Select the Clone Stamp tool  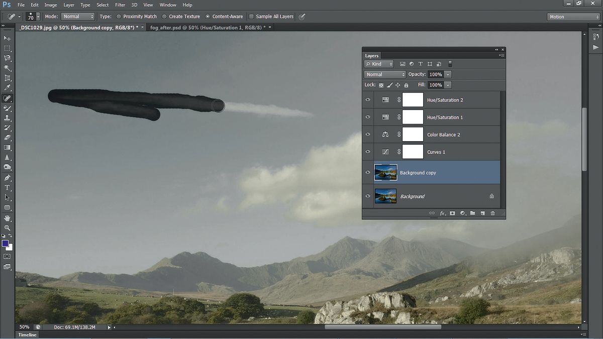tap(8, 118)
